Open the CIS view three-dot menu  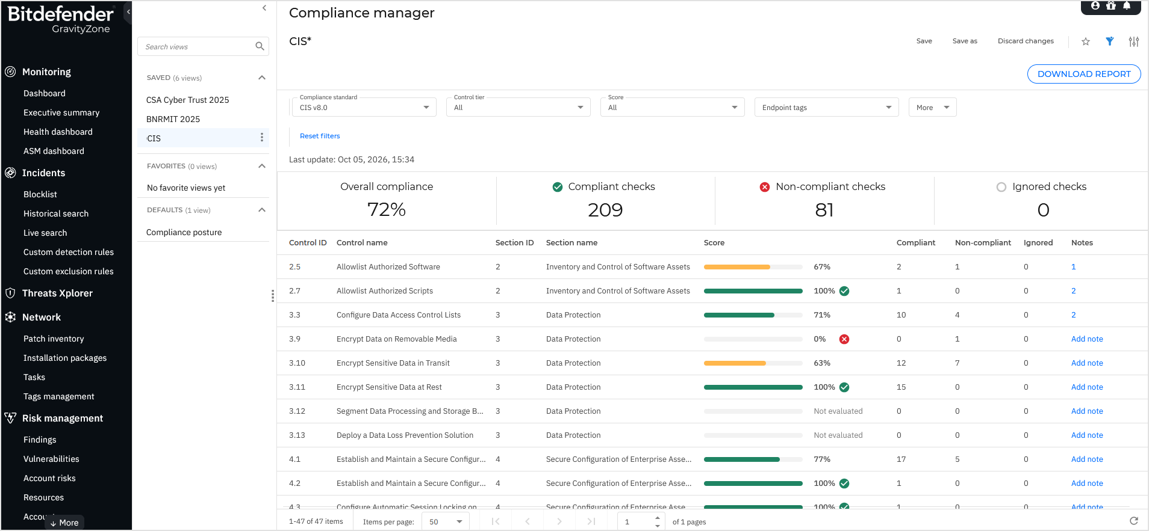pos(262,138)
